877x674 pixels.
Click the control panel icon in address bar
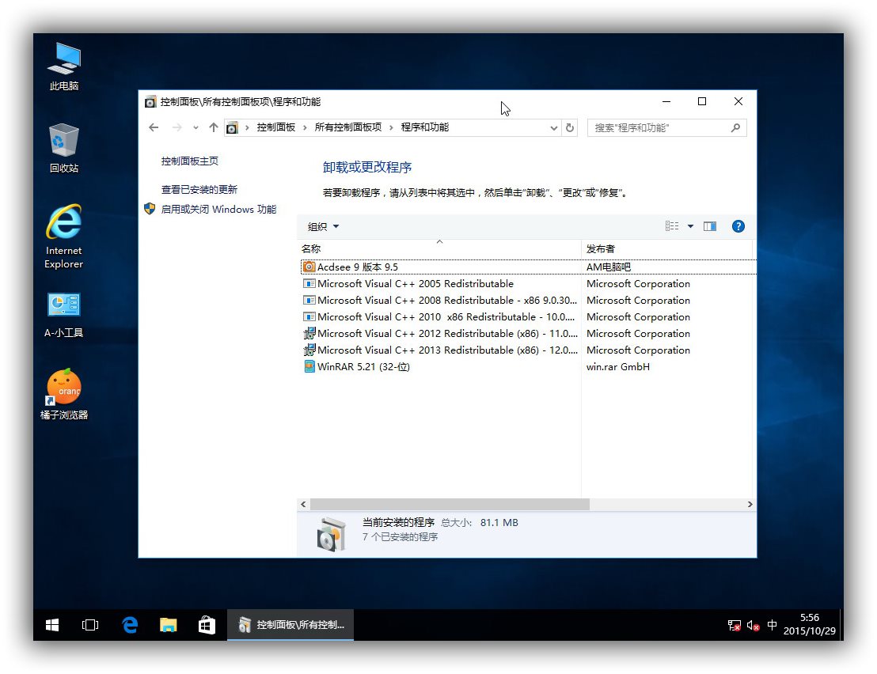[232, 128]
